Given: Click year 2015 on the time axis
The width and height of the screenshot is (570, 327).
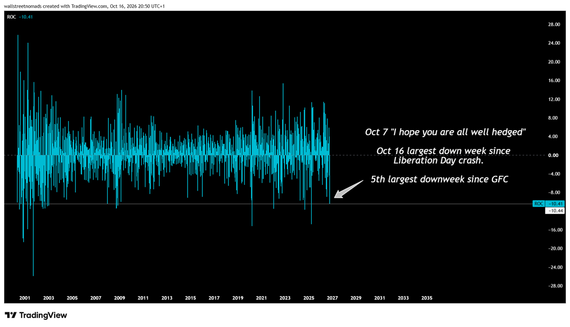Looking at the screenshot, I should point(190,298).
